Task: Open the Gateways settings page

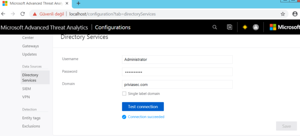Action: click(x=30, y=46)
